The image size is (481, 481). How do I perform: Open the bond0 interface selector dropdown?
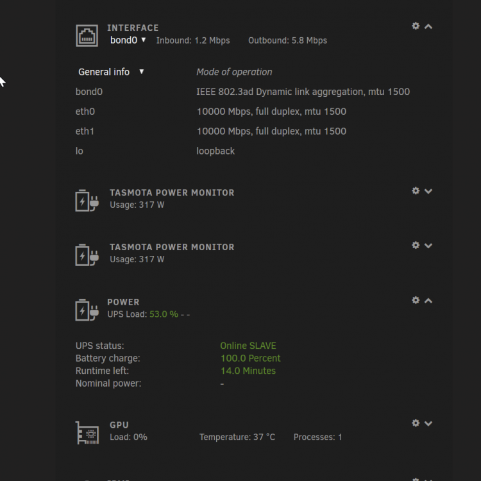[x=128, y=40]
